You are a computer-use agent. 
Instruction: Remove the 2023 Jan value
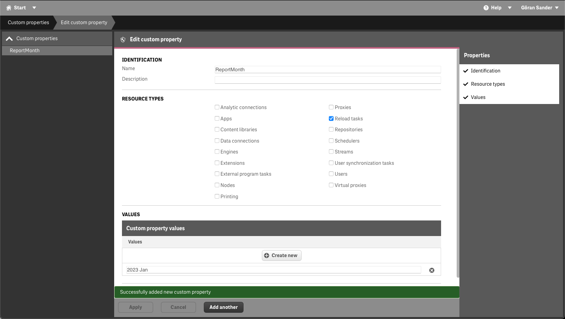point(432,270)
